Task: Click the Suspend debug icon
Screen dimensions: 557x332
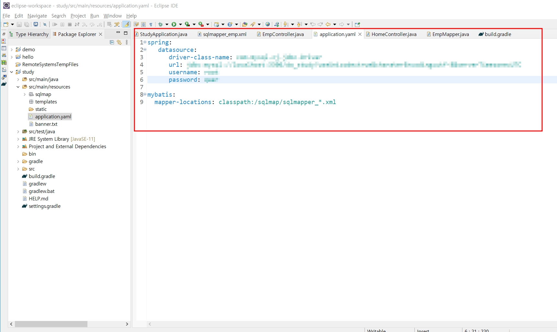Action: click(x=62, y=24)
